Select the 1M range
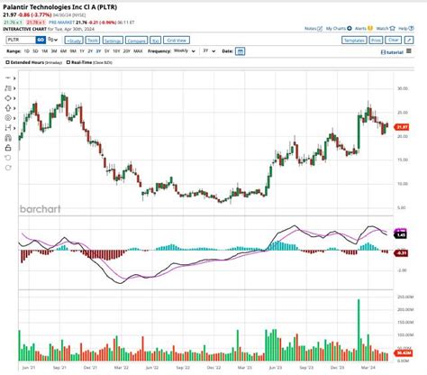Screen dimensions: 427x375 point(44,51)
